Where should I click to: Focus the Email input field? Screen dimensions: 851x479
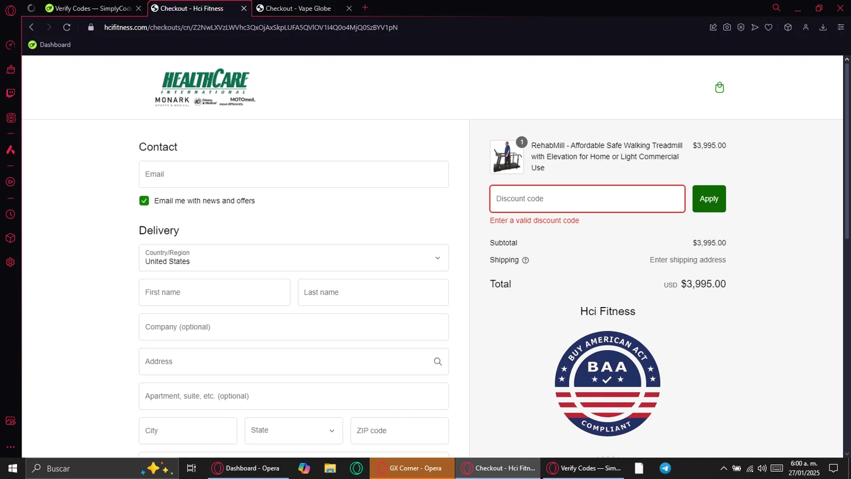pos(294,174)
